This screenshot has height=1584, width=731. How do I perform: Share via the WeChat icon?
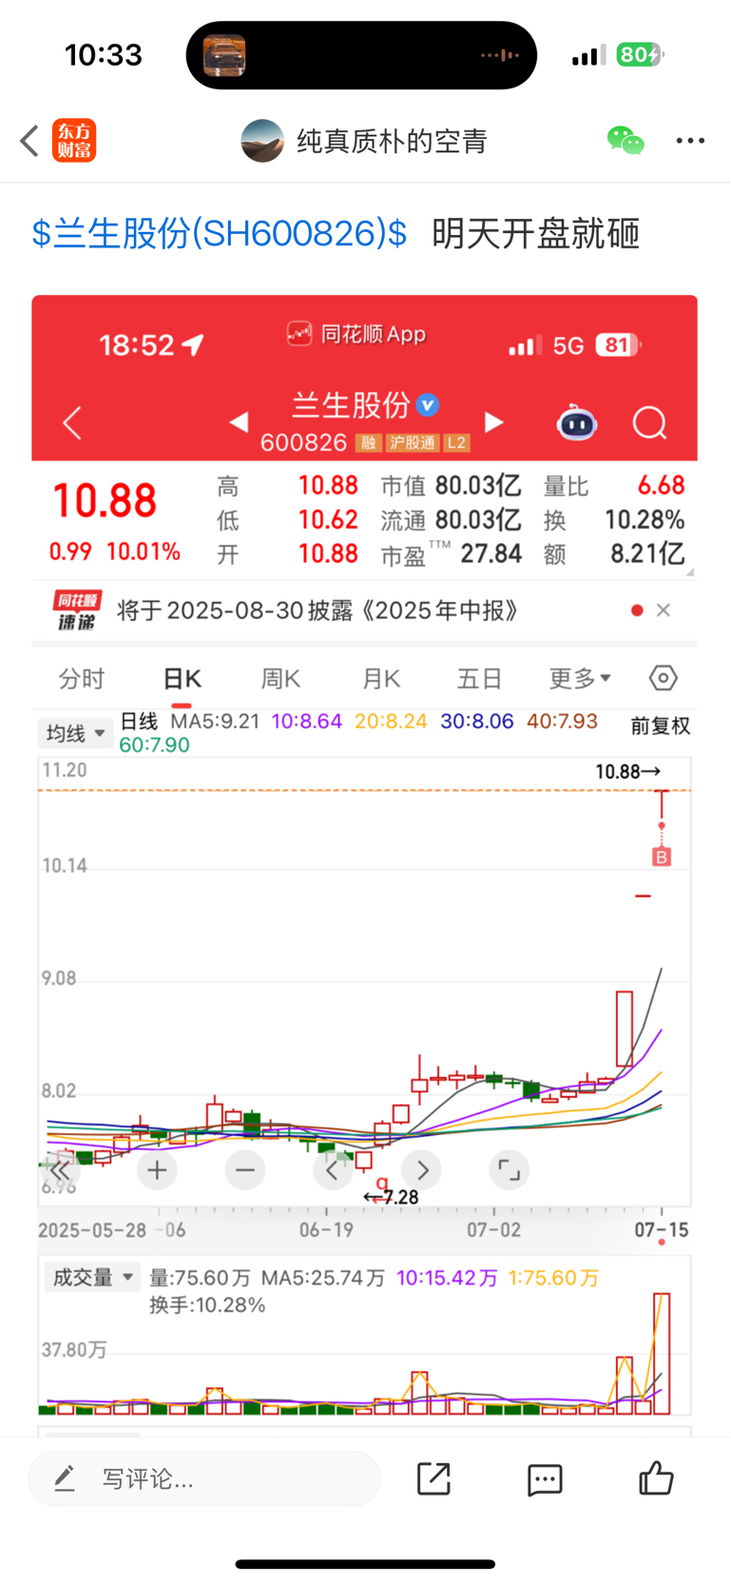pos(625,141)
